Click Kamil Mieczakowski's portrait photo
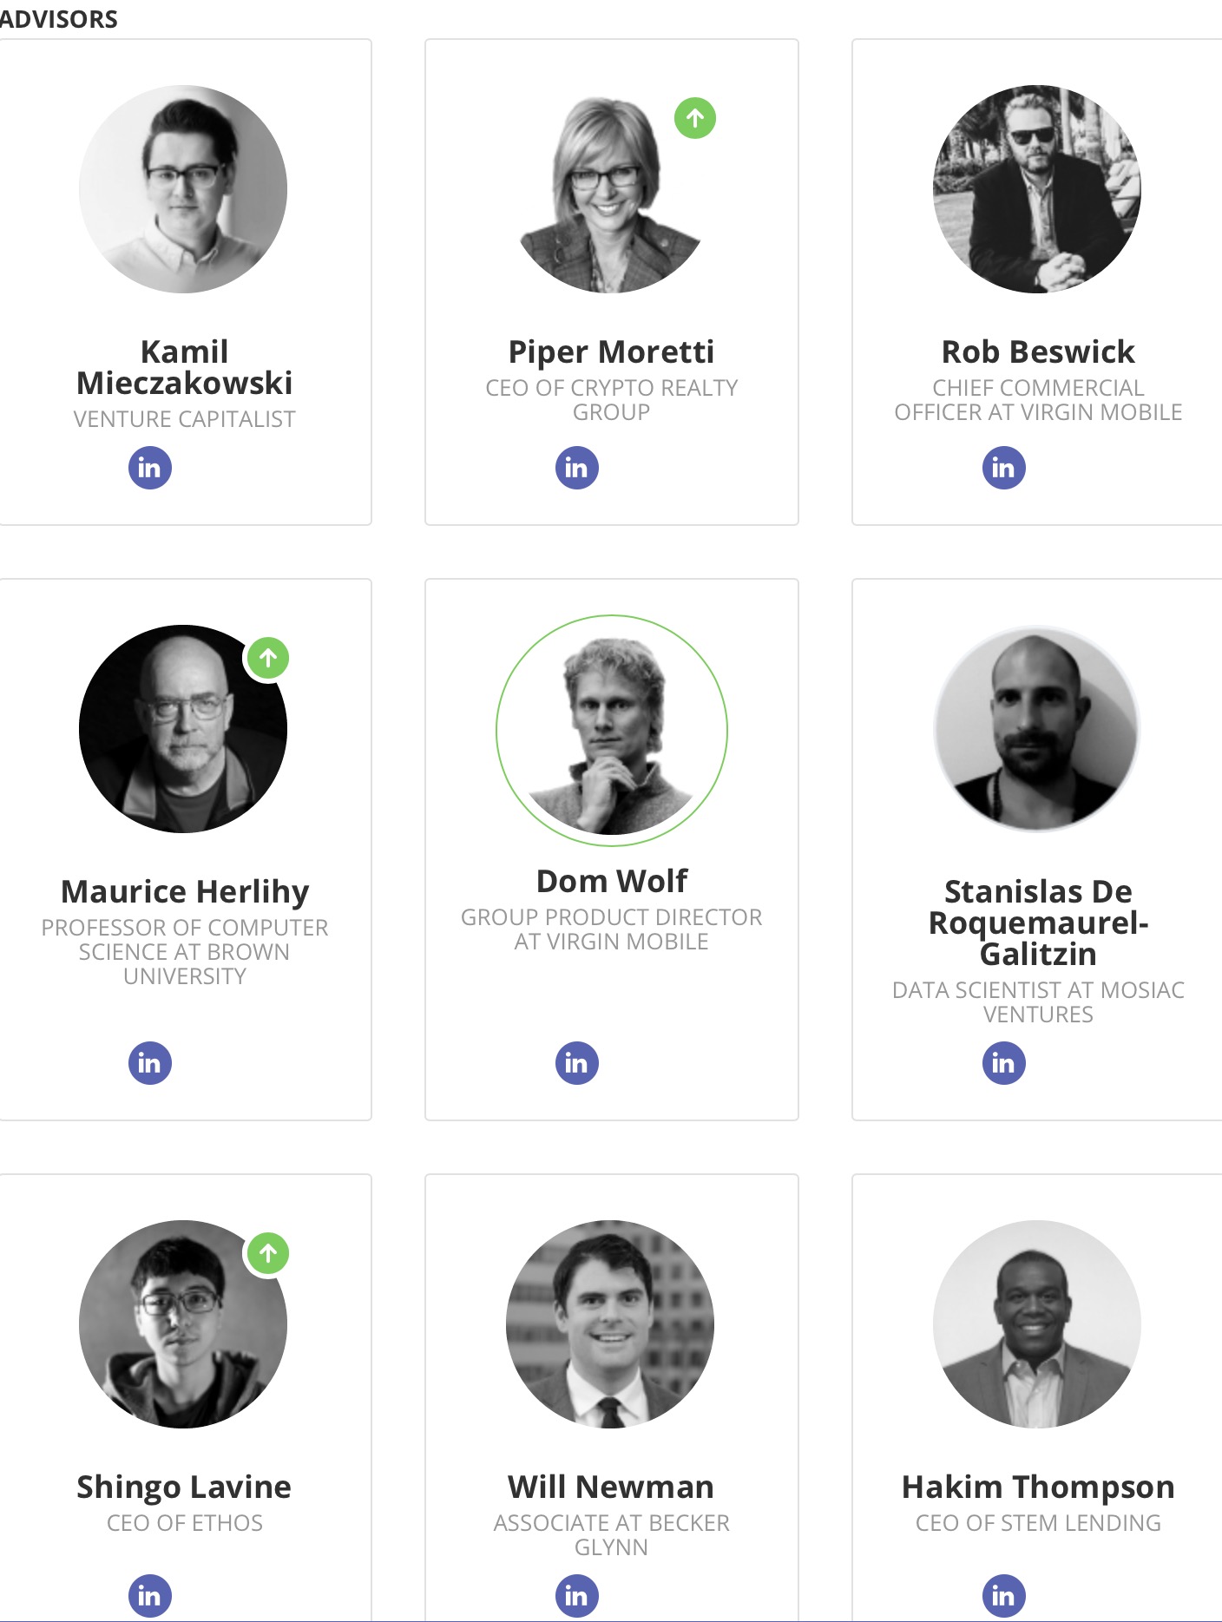This screenshot has width=1222, height=1622. [183, 189]
